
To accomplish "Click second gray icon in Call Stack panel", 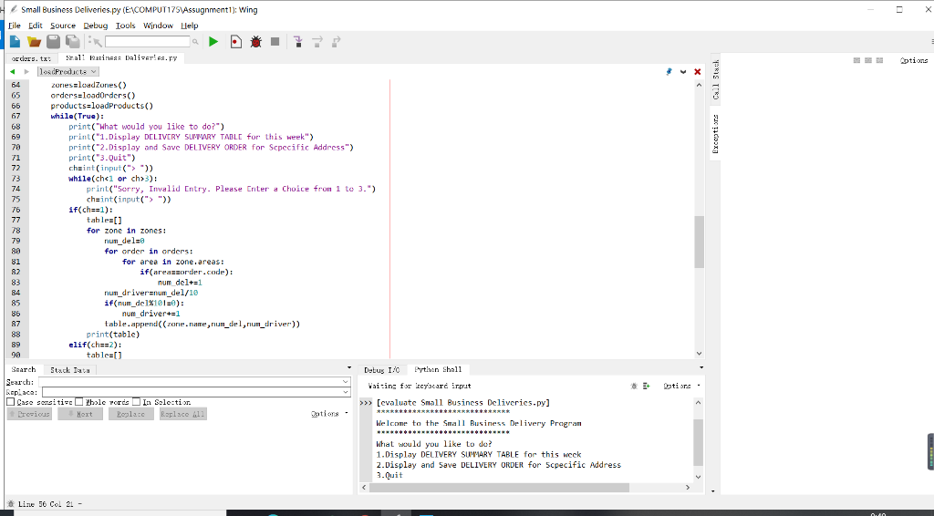I will (868, 60).
